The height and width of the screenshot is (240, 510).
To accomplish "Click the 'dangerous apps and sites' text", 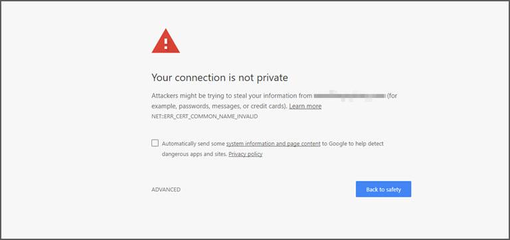I will 195,154.
